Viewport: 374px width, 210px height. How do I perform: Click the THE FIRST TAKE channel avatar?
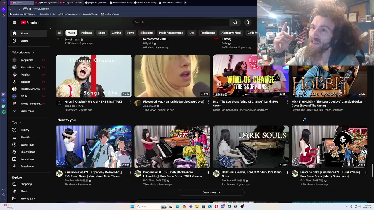[59, 103]
